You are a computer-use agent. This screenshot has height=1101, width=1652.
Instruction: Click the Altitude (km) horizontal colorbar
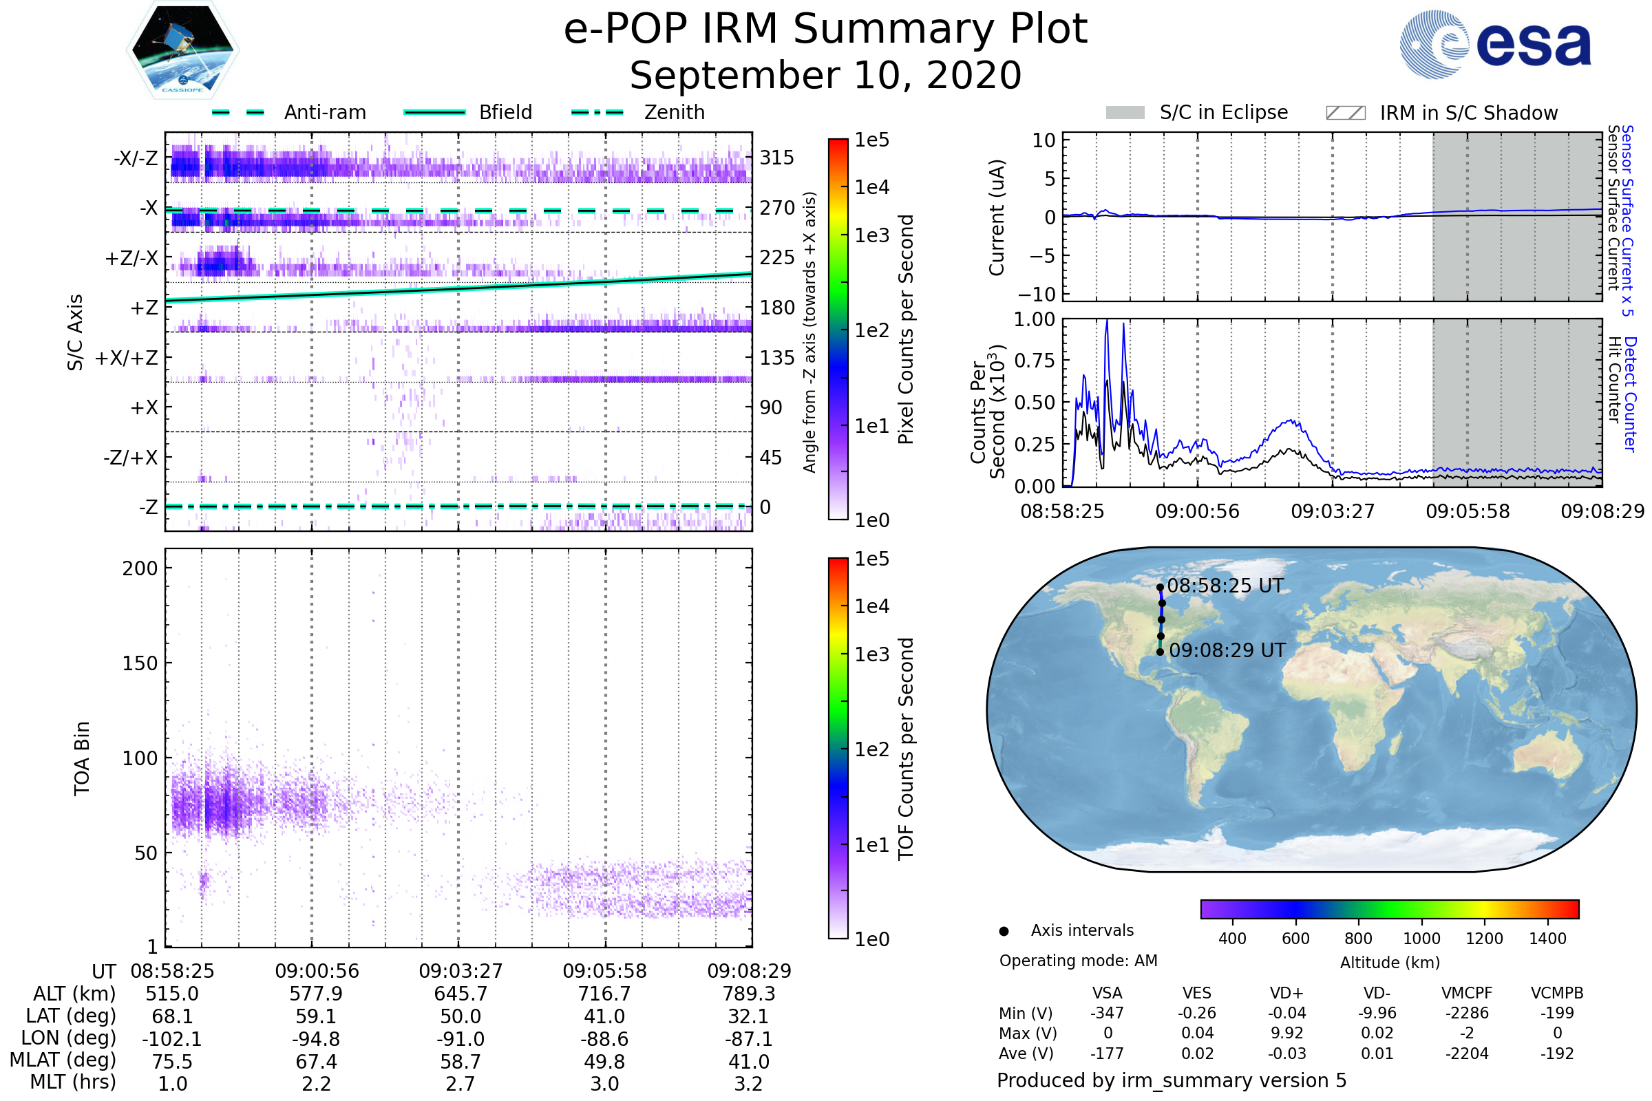tap(1390, 909)
